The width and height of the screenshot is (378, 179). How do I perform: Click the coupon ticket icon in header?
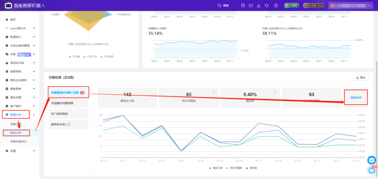[251, 6]
